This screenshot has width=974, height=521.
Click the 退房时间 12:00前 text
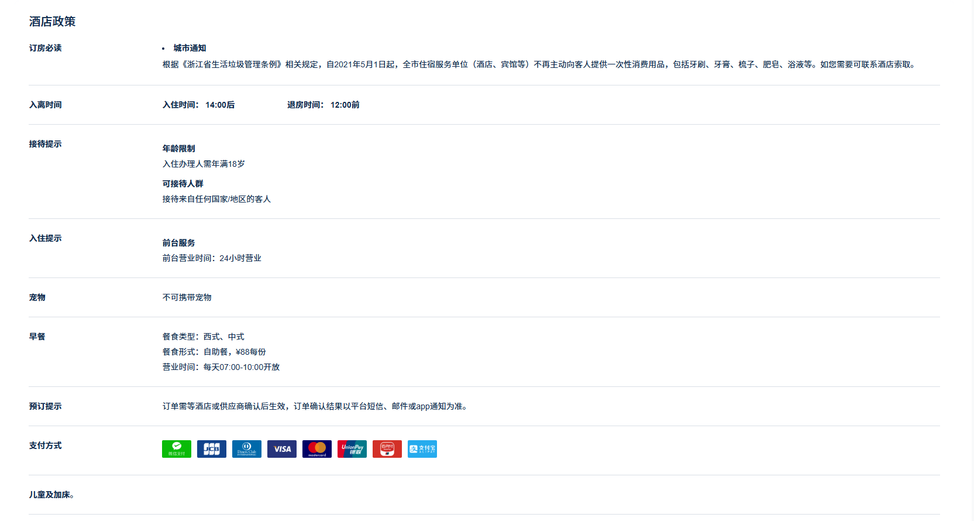[x=323, y=105]
